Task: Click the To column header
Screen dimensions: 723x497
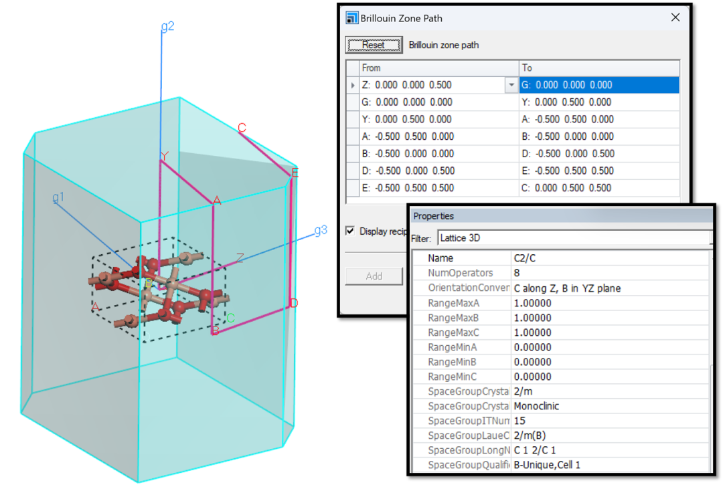Action: 599,68
